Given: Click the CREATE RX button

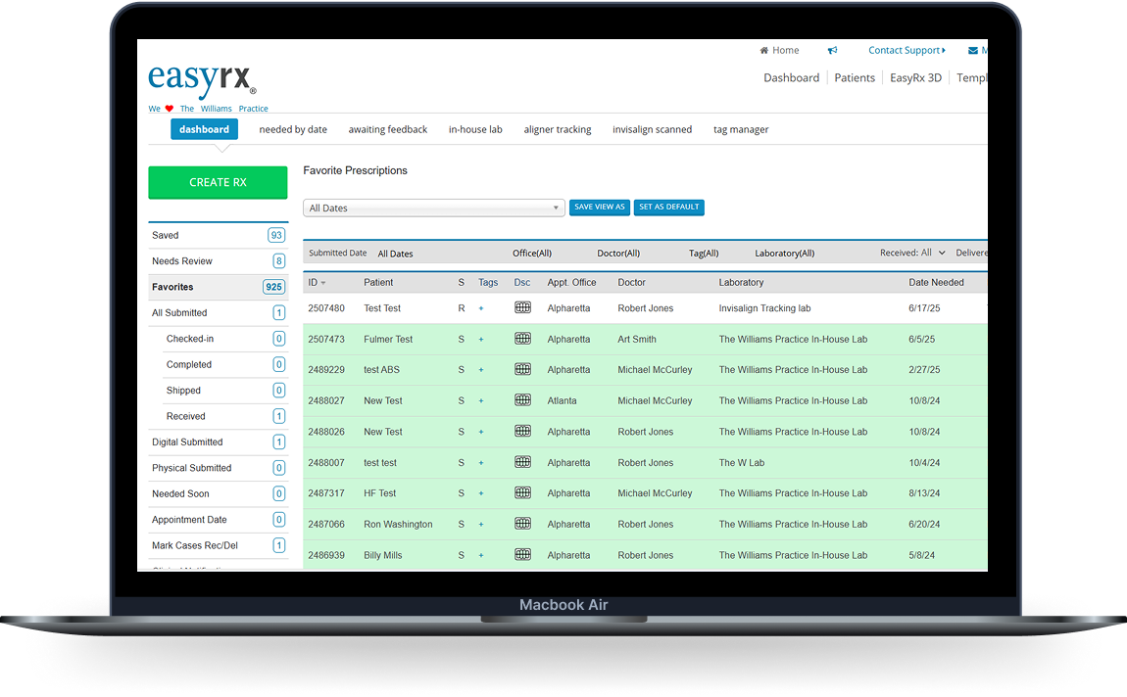Looking at the screenshot, I should click(218, 182).
